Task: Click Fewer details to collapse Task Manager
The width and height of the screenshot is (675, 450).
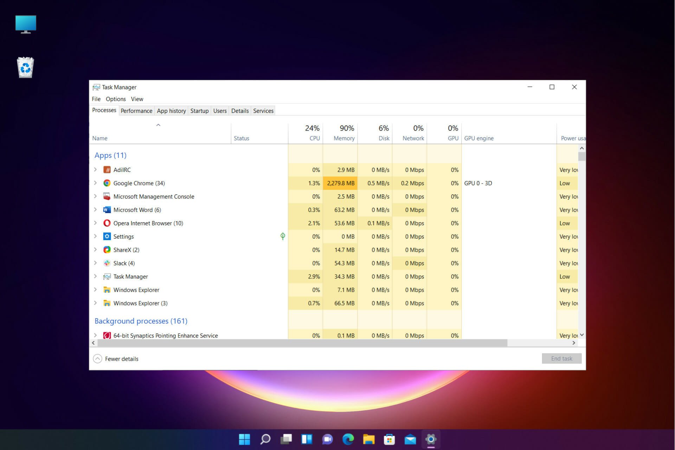Action: (x=115, y=358)
